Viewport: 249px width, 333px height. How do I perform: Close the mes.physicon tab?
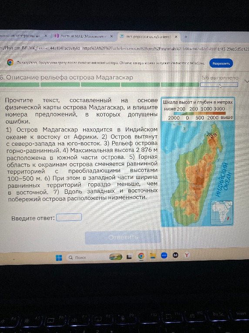click(x=176, y=37)
